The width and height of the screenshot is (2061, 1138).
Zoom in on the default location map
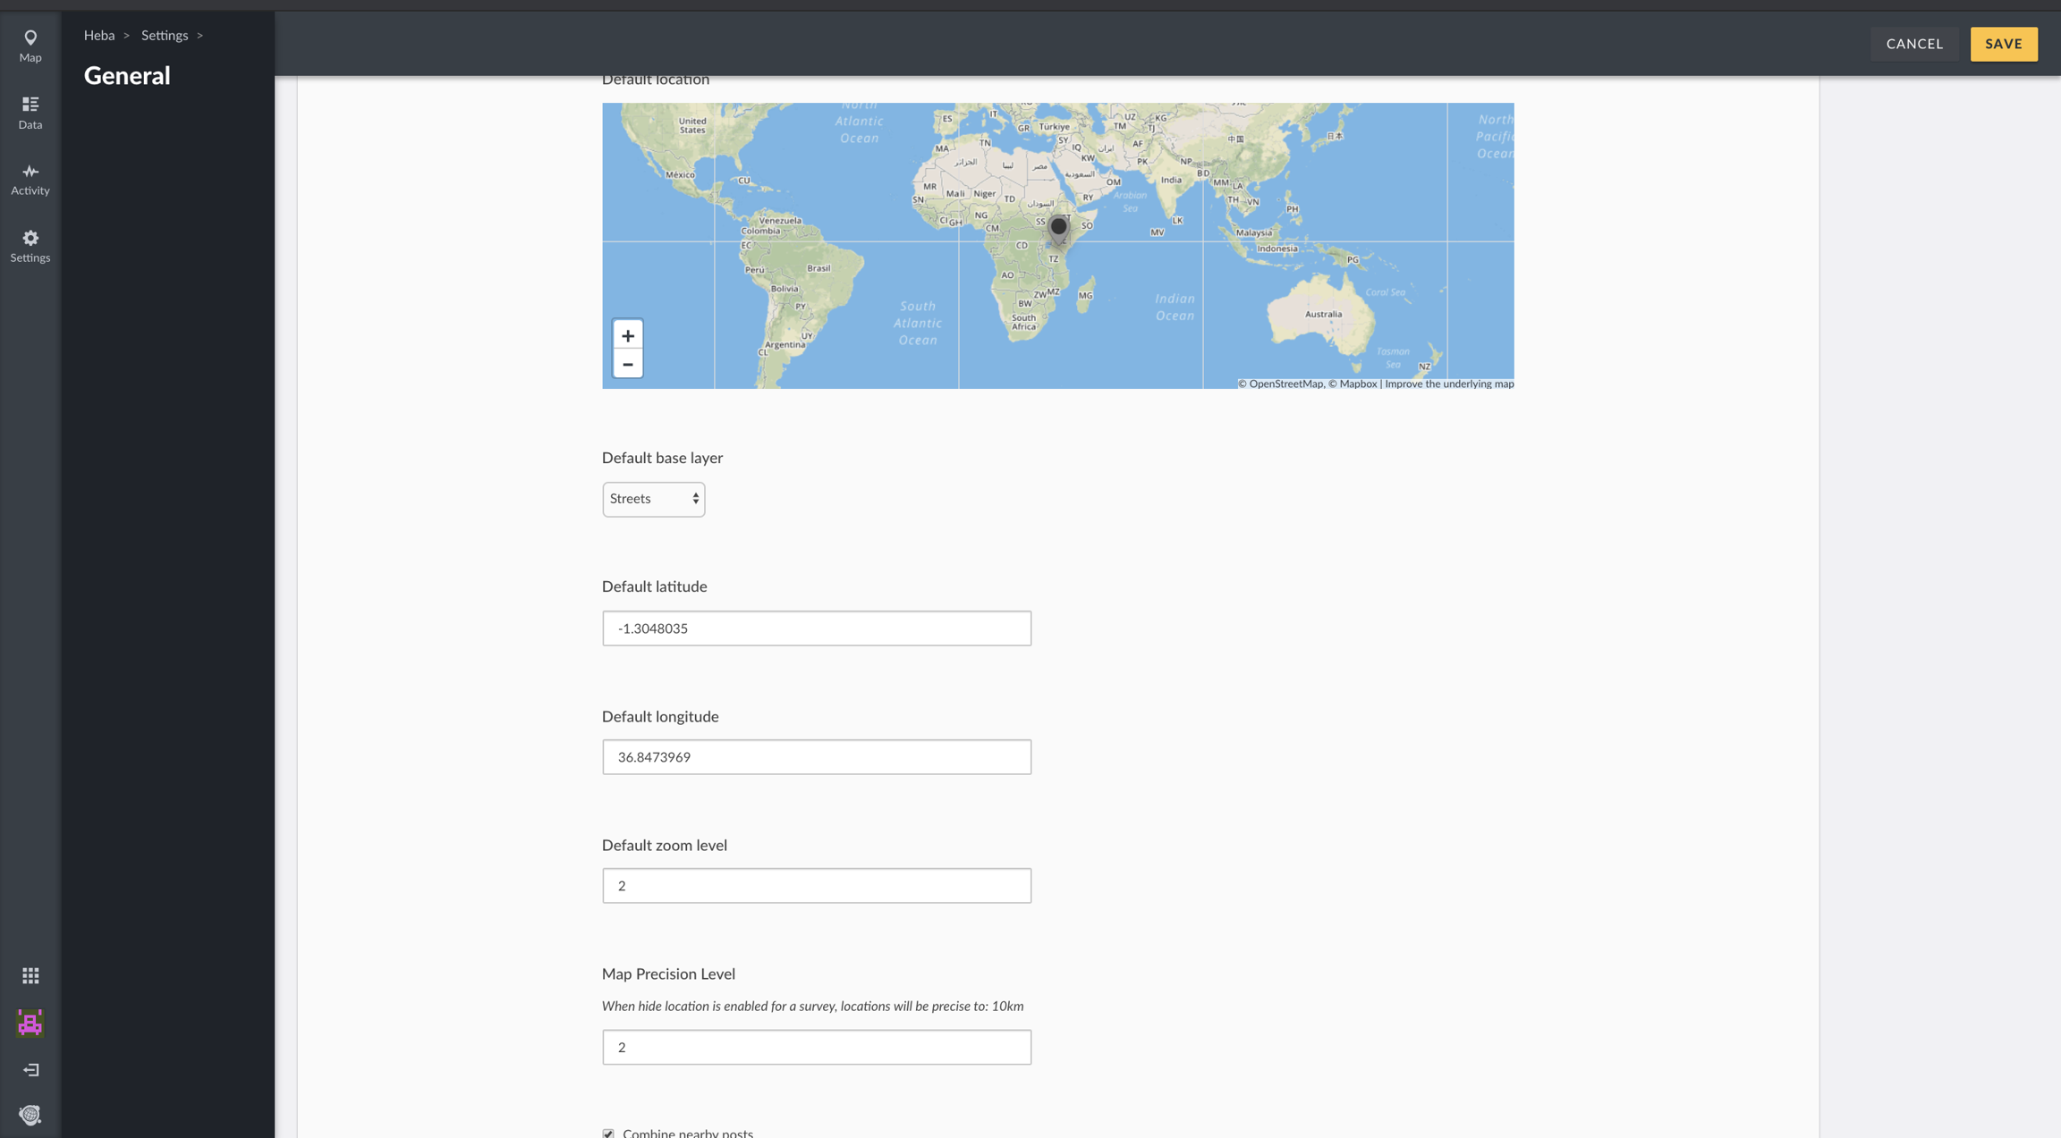628,335
